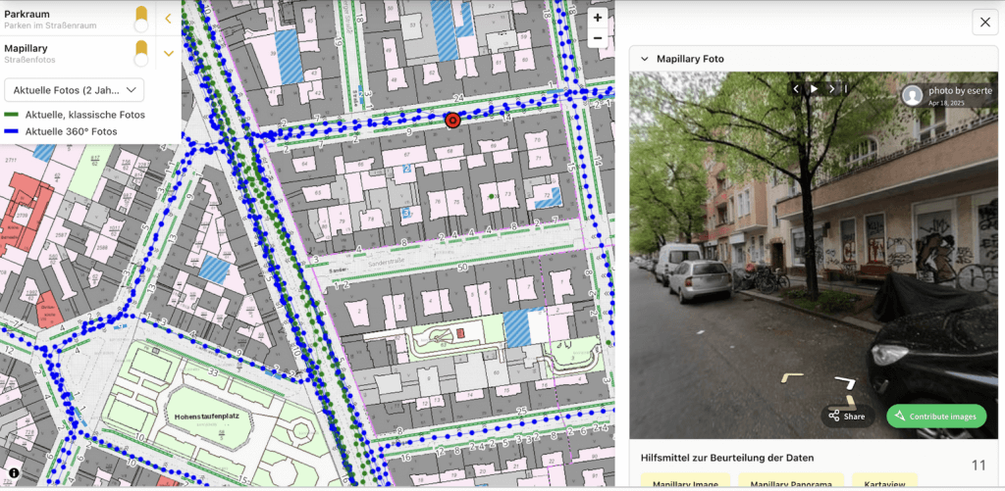Click the Share button
This screenshot has width=1005, height=491.
tap(847, 417)
